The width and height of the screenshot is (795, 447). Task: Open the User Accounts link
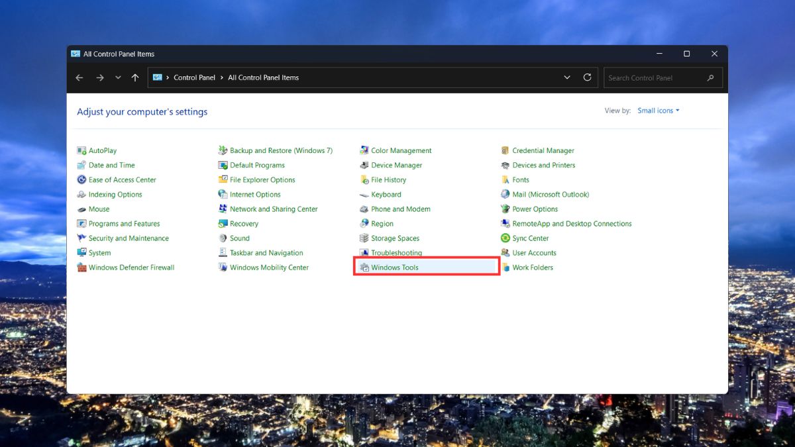pos(534,253)
